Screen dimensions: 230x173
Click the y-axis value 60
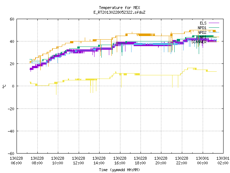[12, 19]
